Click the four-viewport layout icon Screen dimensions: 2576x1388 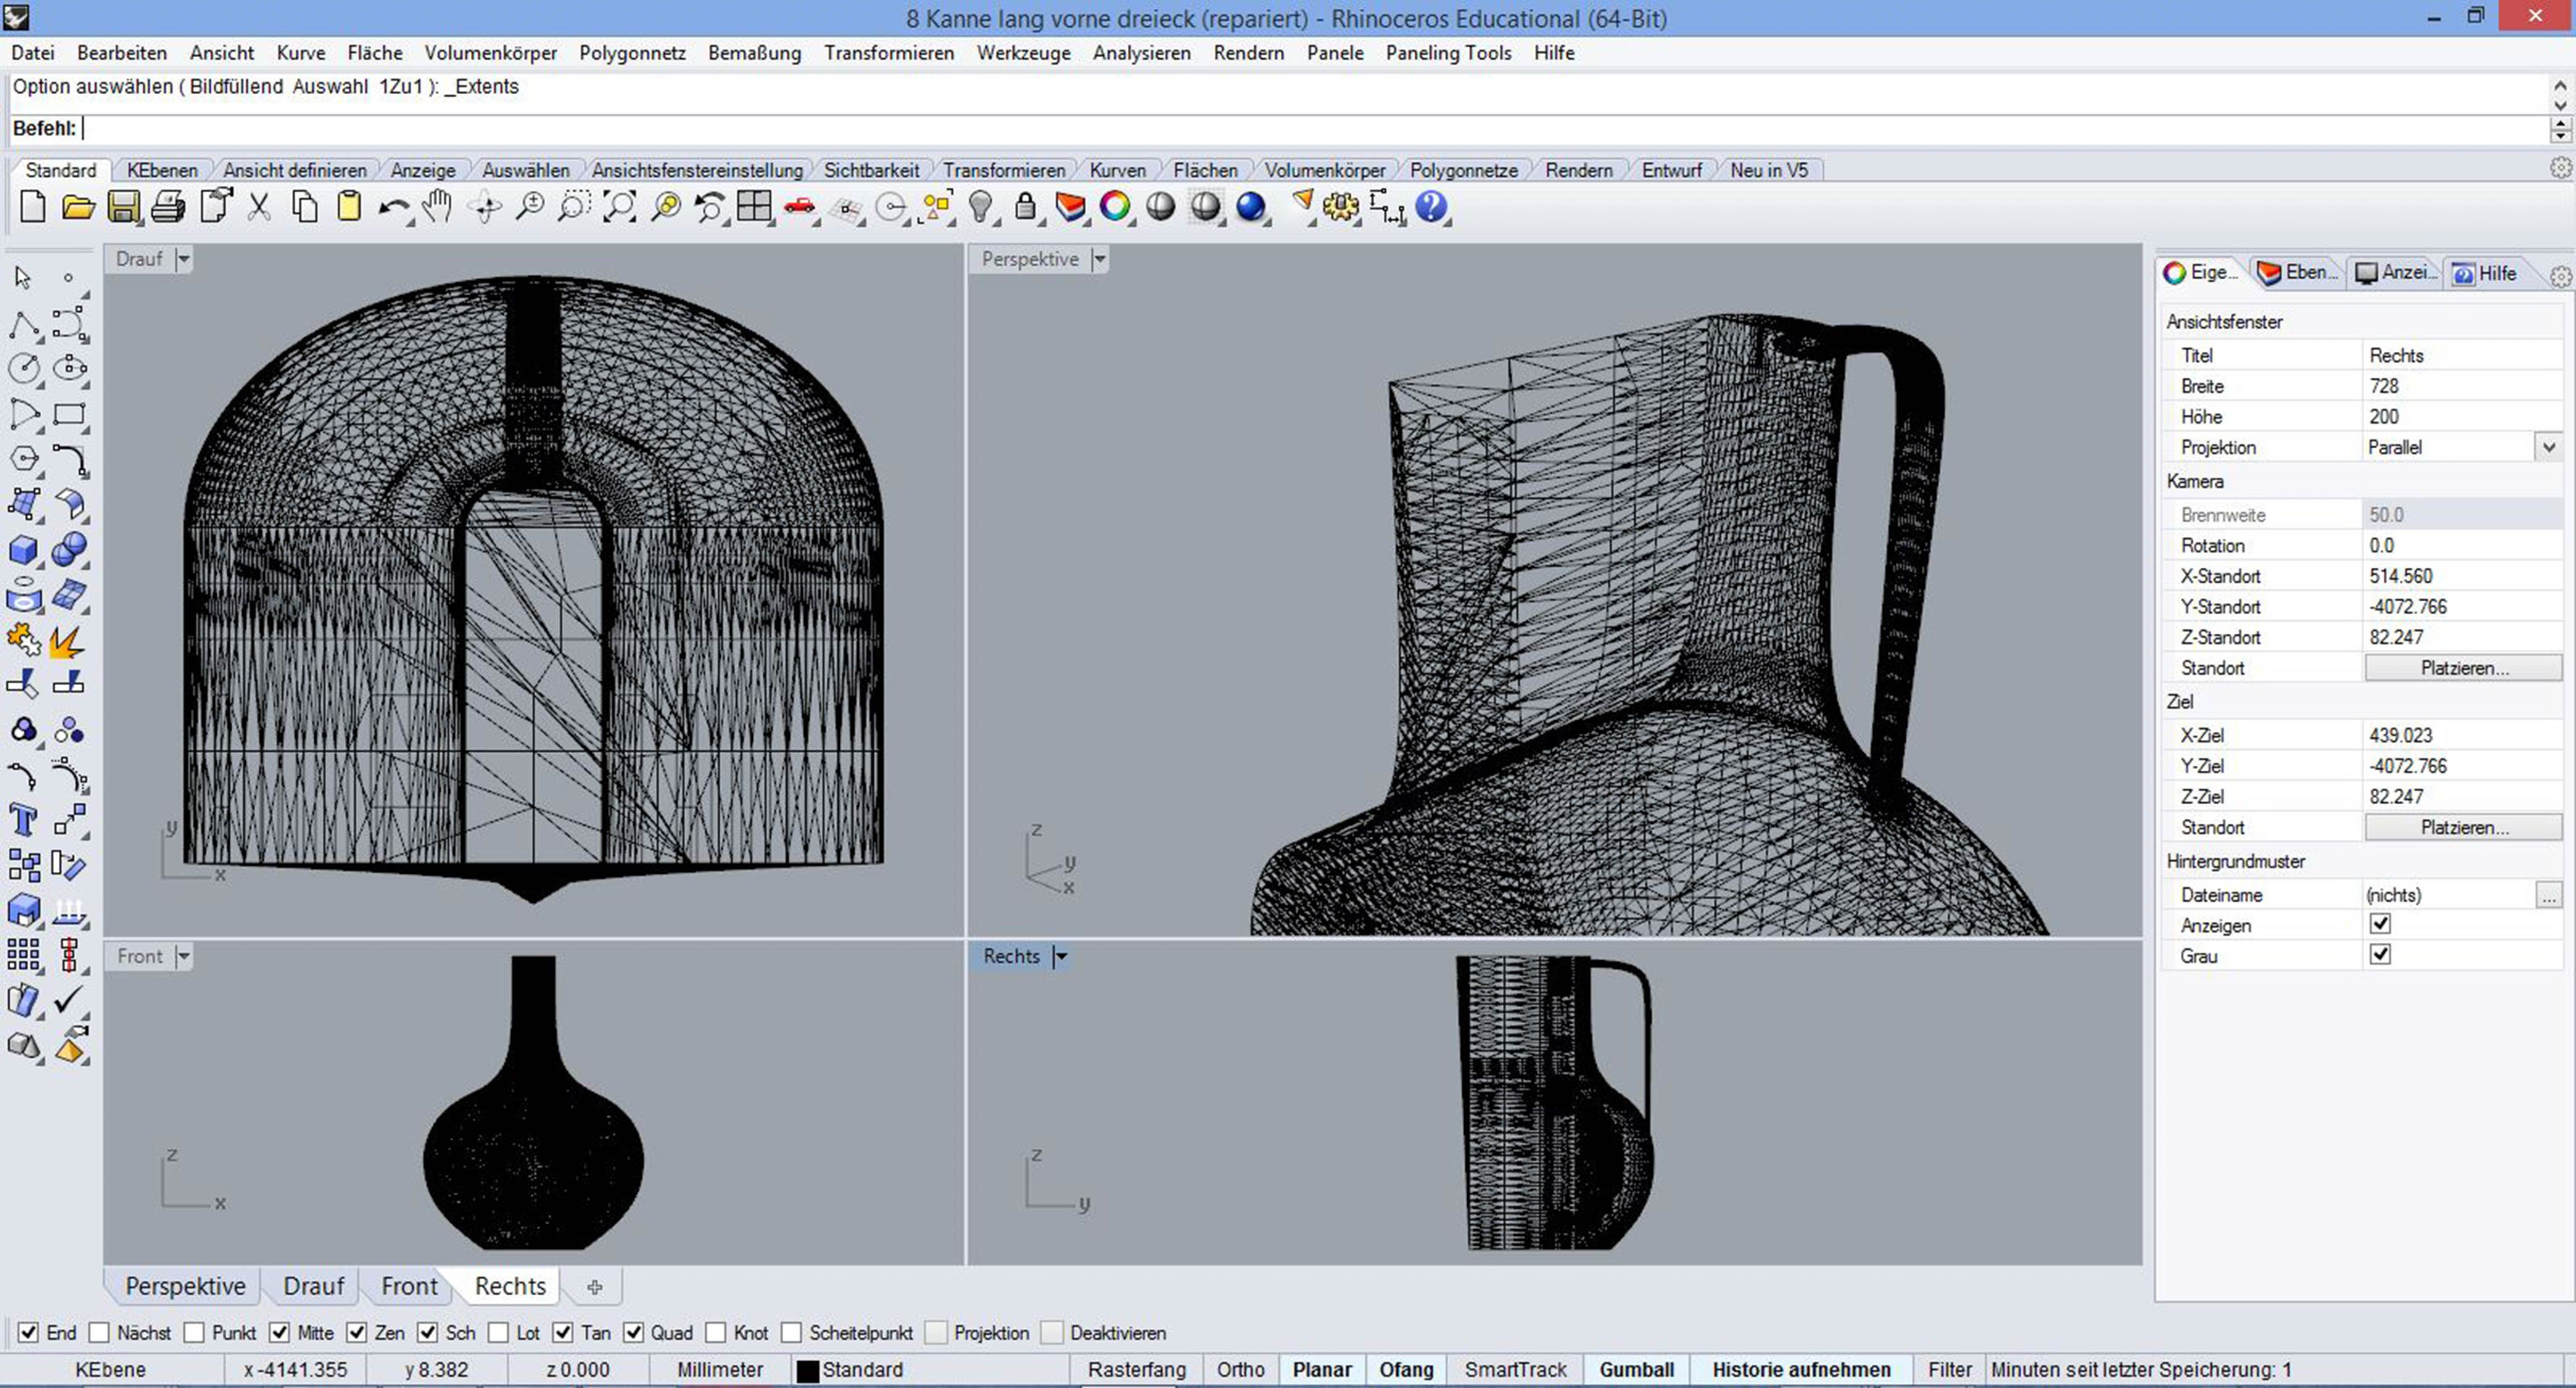coord(754,207)
